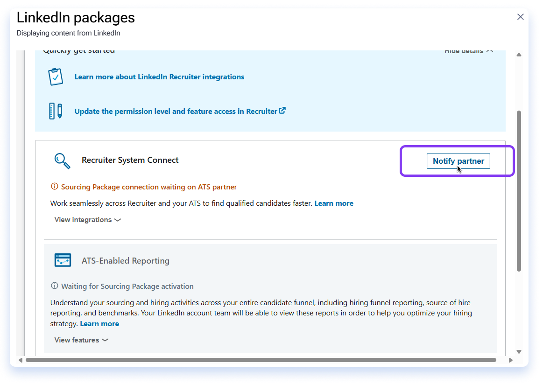The width and height of the screenshot is (543, 384).
Task: Click external link icon after Recruiter
Action: pyautogui.click(x=282, y=111)
